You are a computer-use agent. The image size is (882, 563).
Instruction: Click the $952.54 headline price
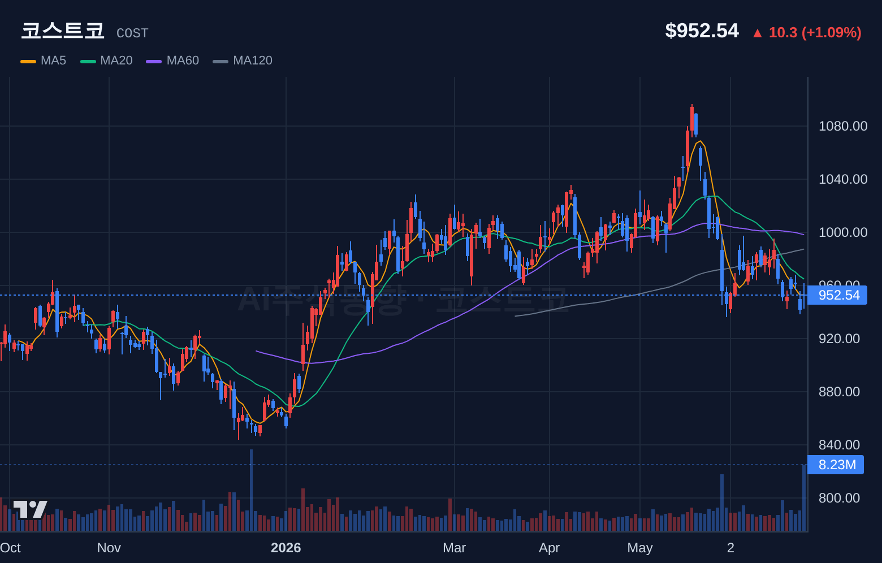point(702,31)
